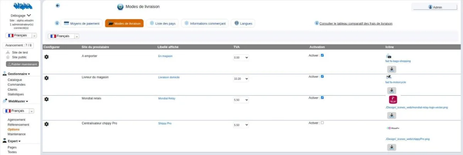Configure Centralisateur chippy Pro via gear

coord(47,124)
